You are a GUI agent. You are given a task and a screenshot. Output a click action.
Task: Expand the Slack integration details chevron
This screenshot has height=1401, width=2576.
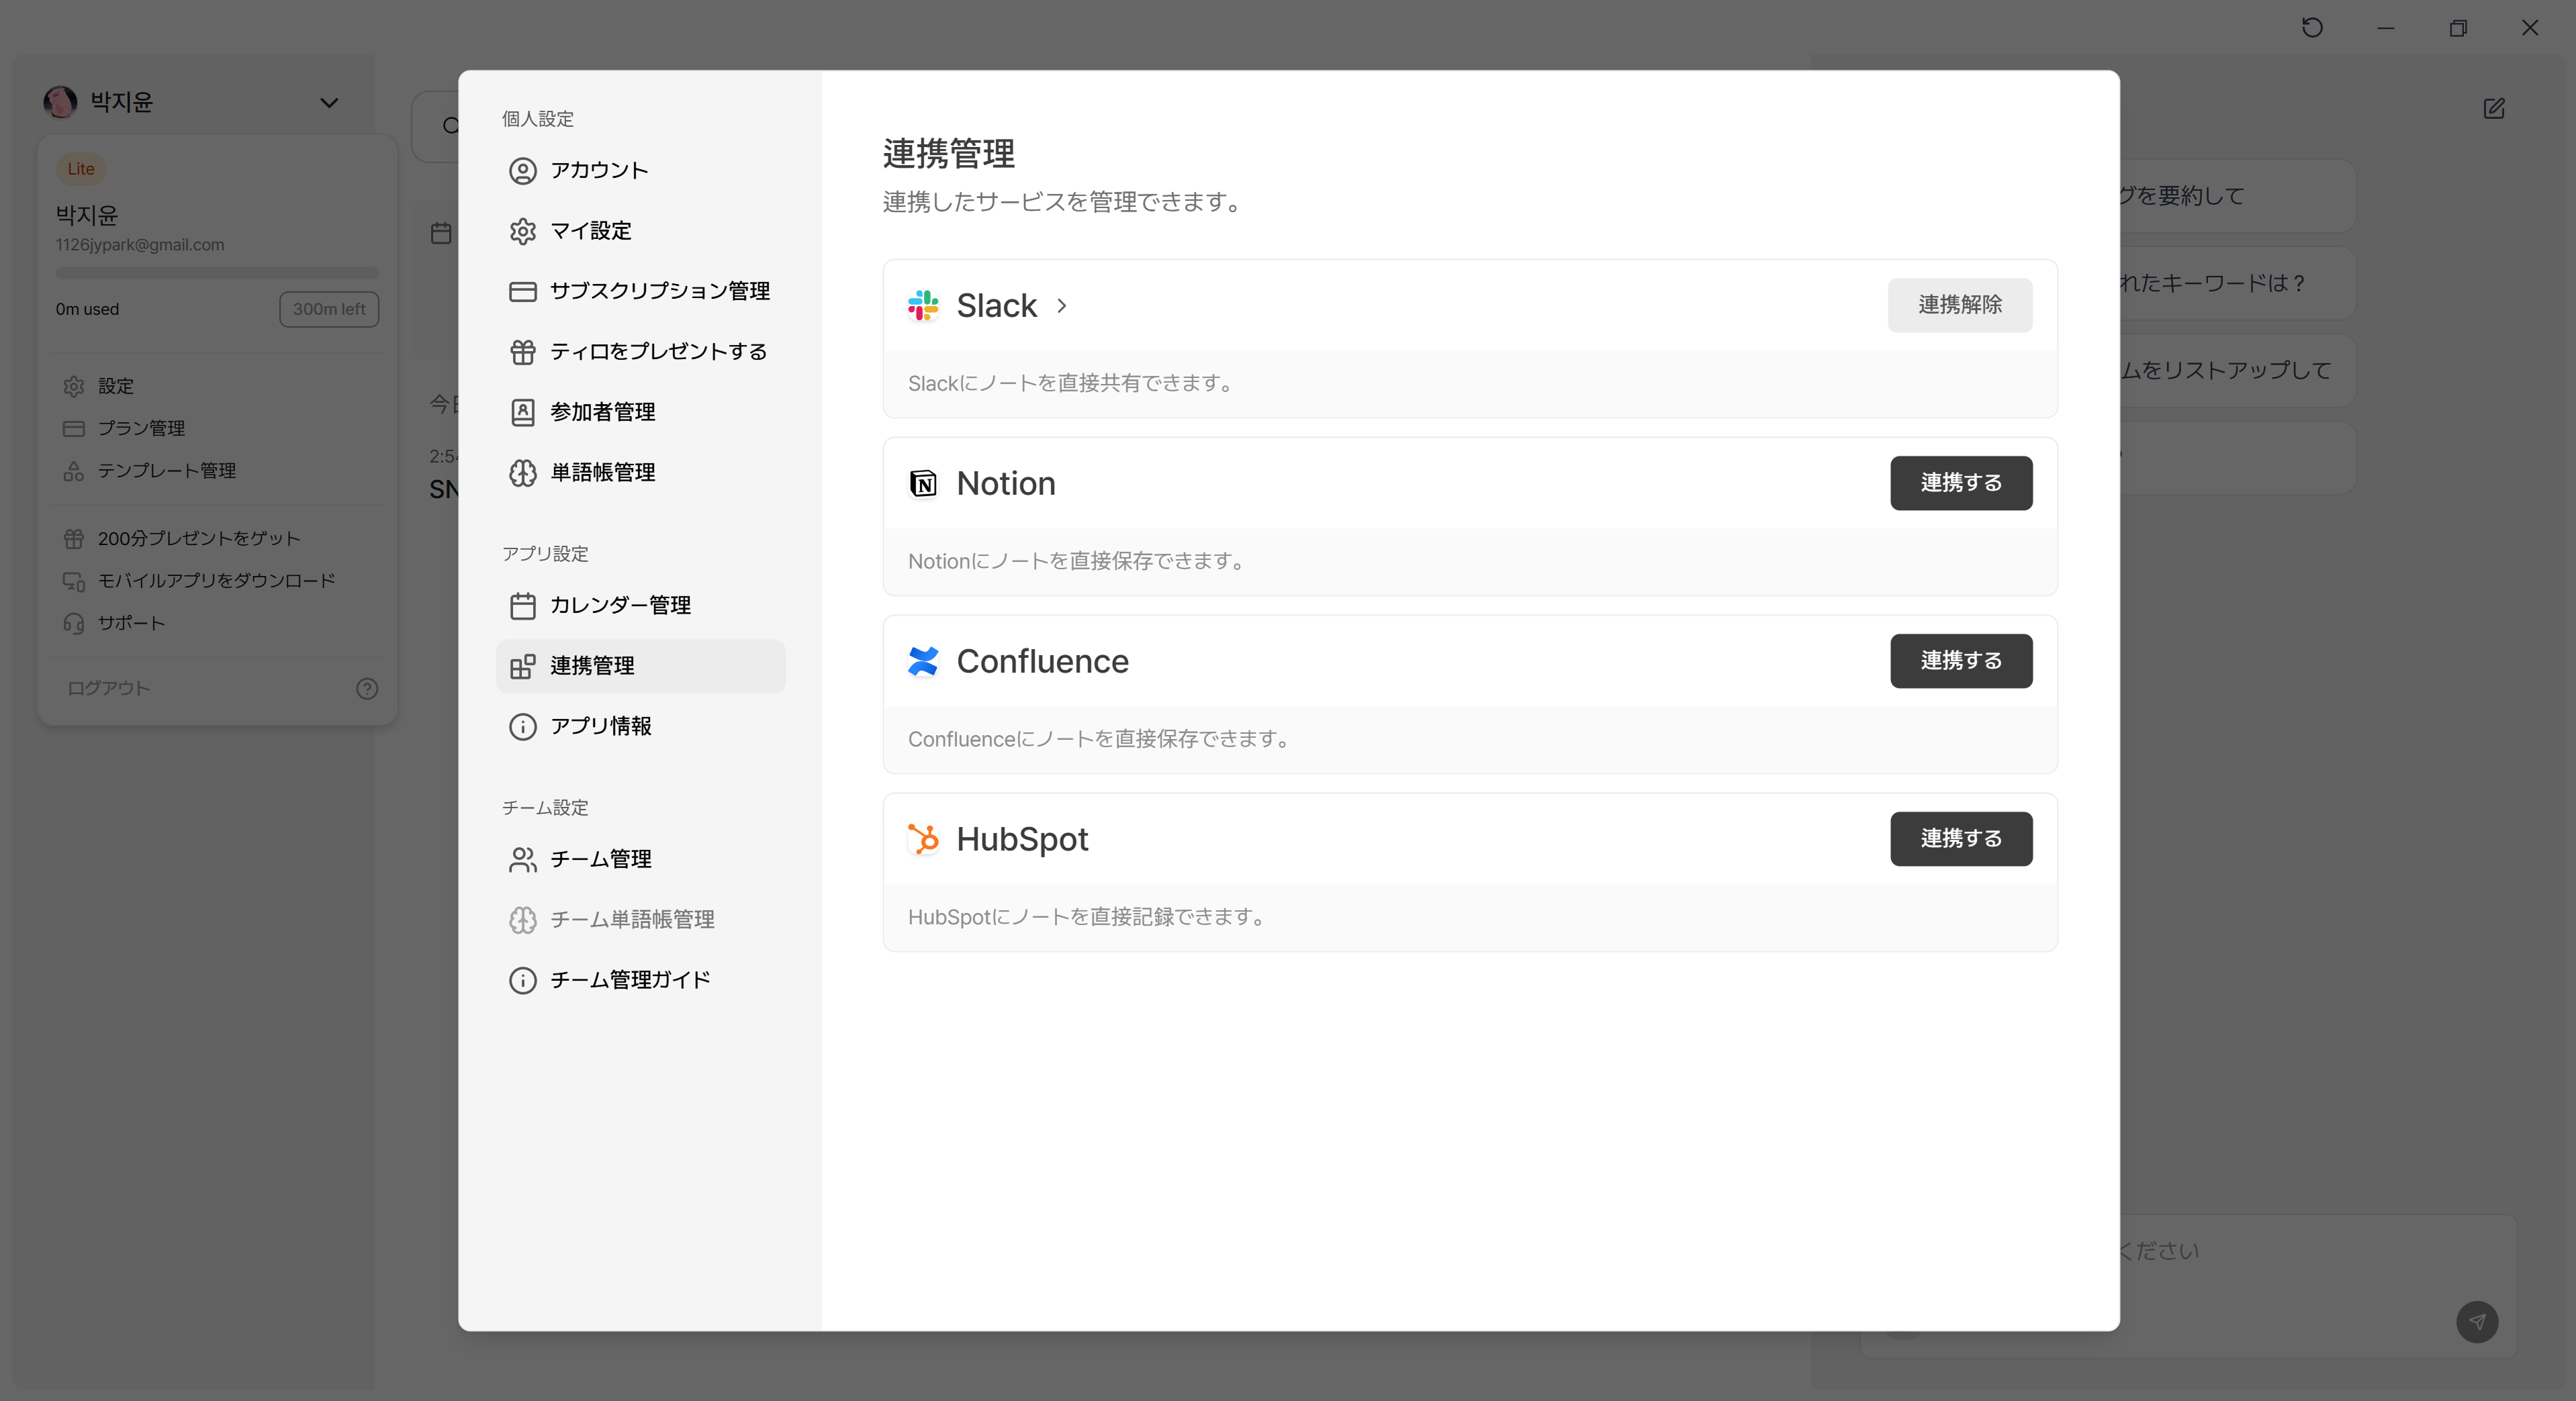1062,305
